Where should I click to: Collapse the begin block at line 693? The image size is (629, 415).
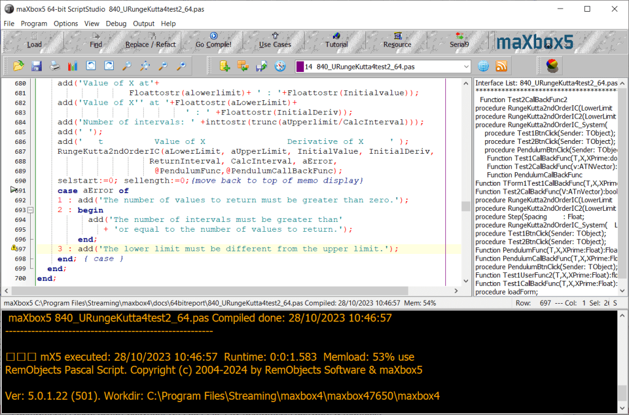tap(31, 210)
